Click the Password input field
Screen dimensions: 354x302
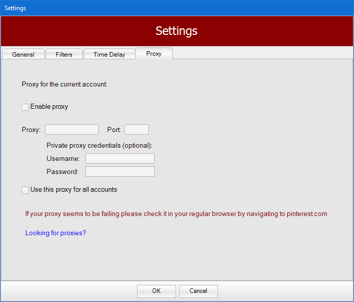pyautogui.click(x=120, y=171)
